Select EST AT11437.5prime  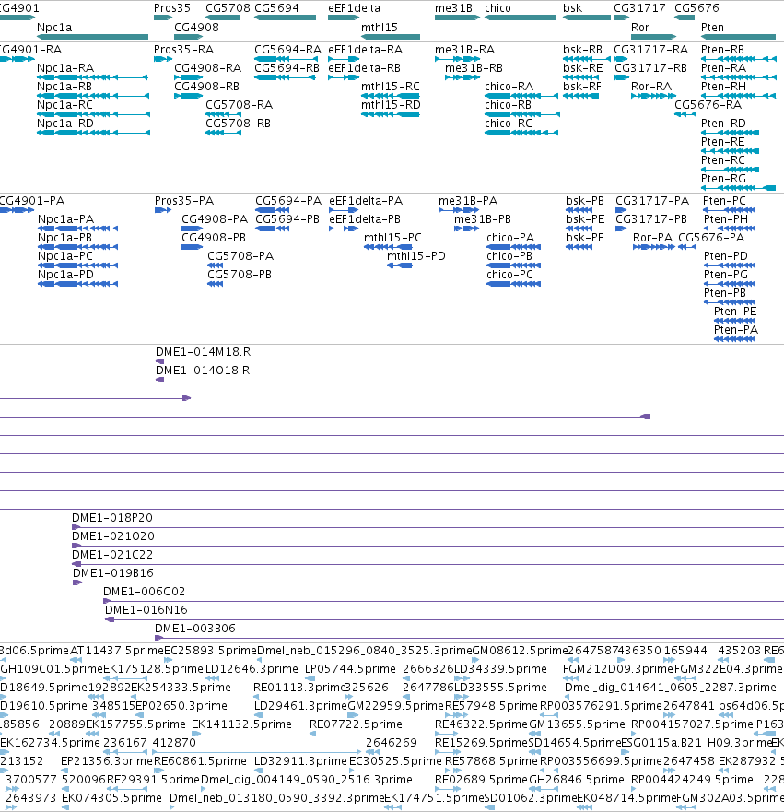pos(76,660)
